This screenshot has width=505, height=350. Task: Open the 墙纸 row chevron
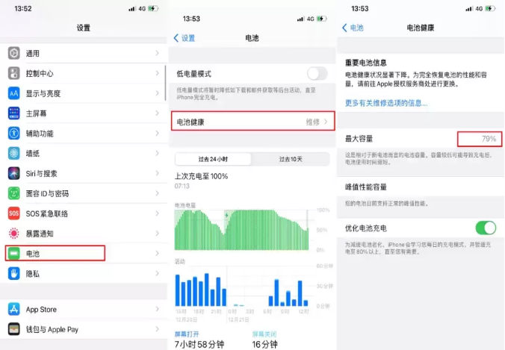tap(157, 153)
